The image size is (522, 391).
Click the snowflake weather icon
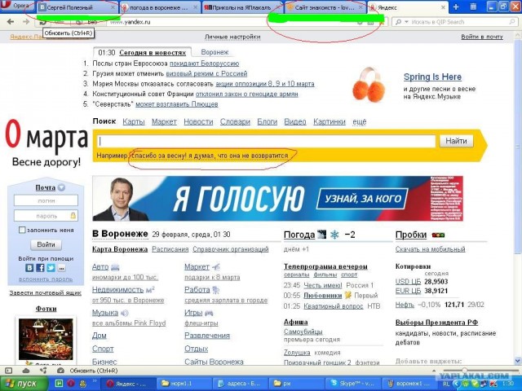334,235
